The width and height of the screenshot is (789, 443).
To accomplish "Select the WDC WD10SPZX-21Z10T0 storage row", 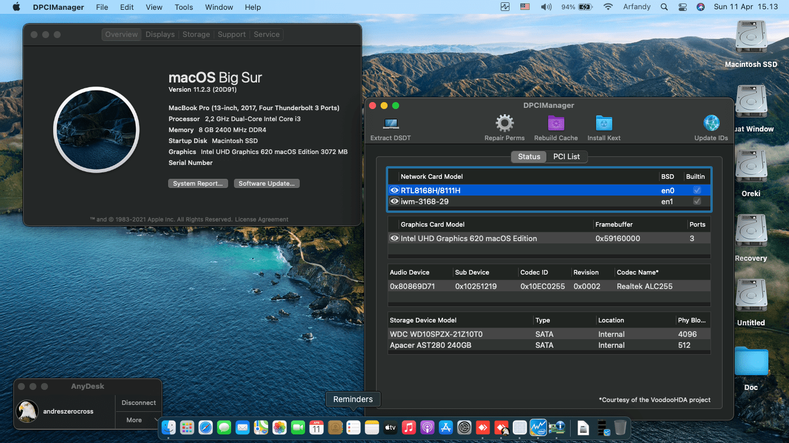I will [x=549, y=334].
